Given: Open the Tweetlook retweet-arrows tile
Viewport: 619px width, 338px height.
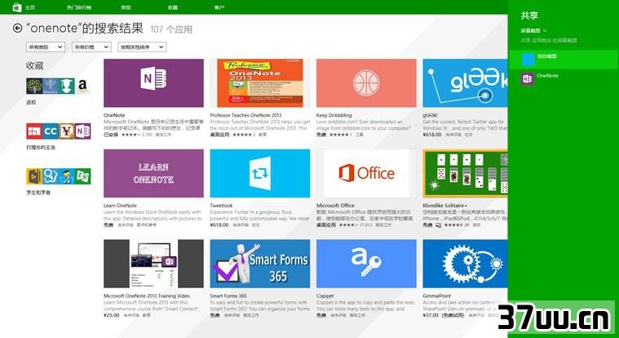Looking at the screenshot, I should 260,173.
